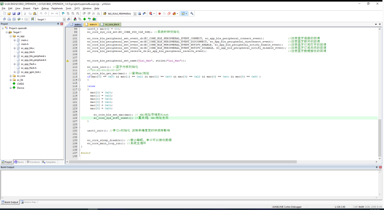Screen dimensions: 384x210
Task: Switch to the Functions panel tab
Action: 34,162
